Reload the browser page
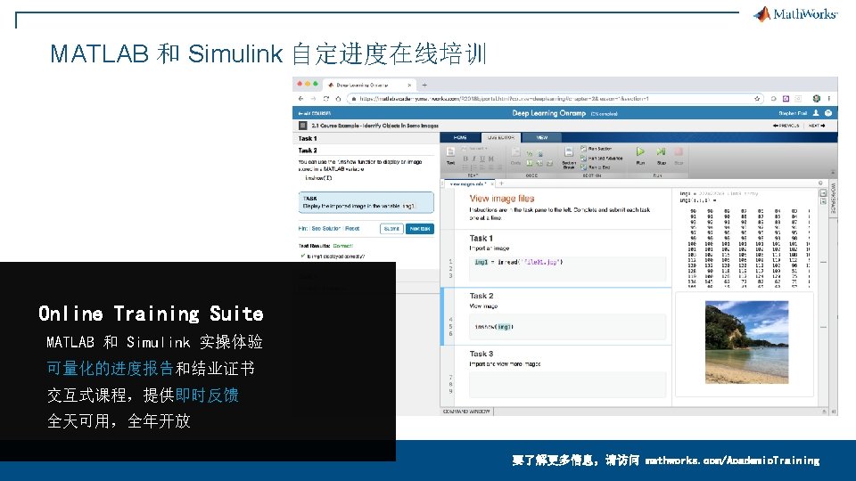 point(326,99)
